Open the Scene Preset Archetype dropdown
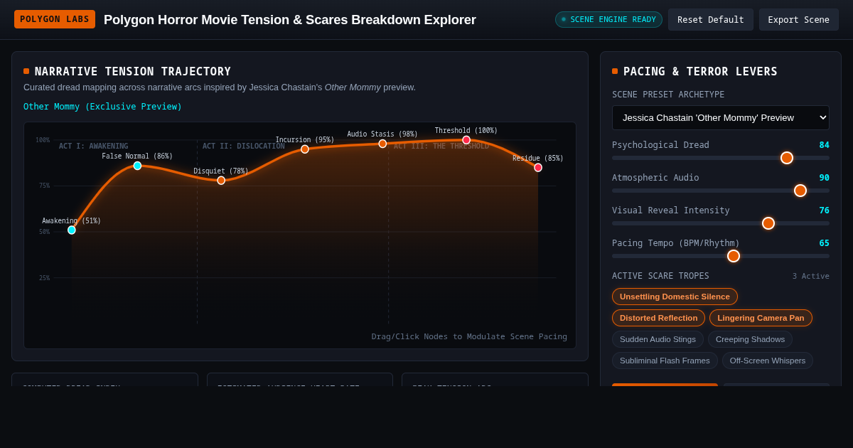This screenshot has height=448, width=853. click(x=721, y=118)
